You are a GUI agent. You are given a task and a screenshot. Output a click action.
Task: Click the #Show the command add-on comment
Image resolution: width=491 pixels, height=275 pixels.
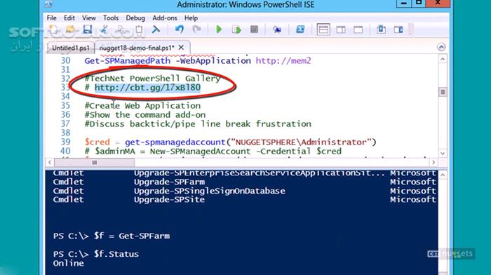tap(145, 114)
